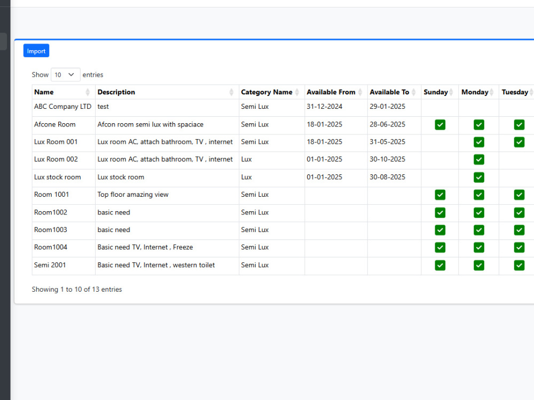Click Available From date 31-12-2024
The width and height of the screenshot is (534, 400).
click(324, 107)
